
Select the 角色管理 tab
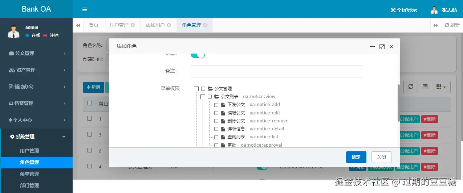191,25
